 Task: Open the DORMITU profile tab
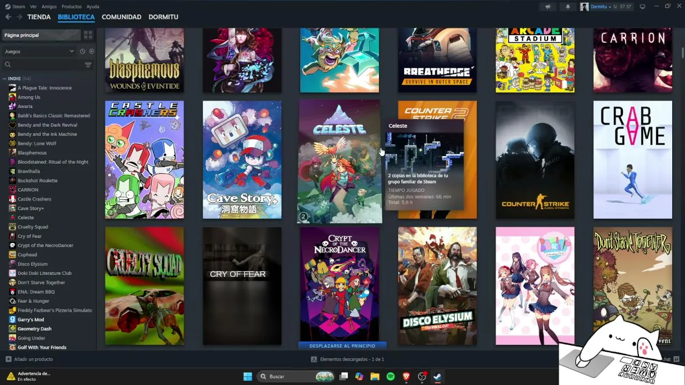point(163,17)
